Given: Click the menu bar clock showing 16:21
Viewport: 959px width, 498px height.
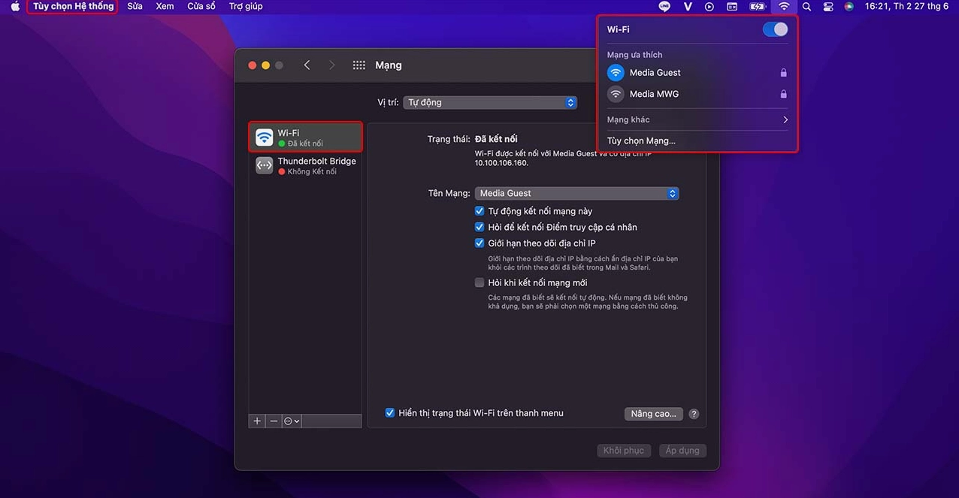Looking at the screenshot, I should (908, 7).
